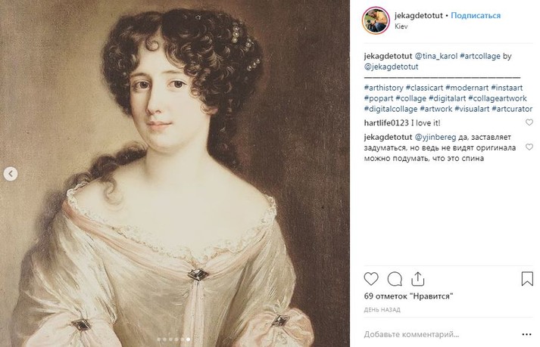Open the jekagdetotut username in header
The width and height of the screenshot is (540, 347).
pos(418,15)
